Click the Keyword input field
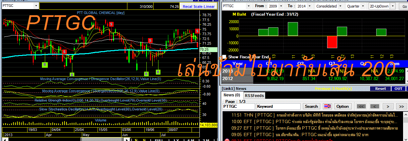The height and width of the screenshot is (141, 408). 278,106
